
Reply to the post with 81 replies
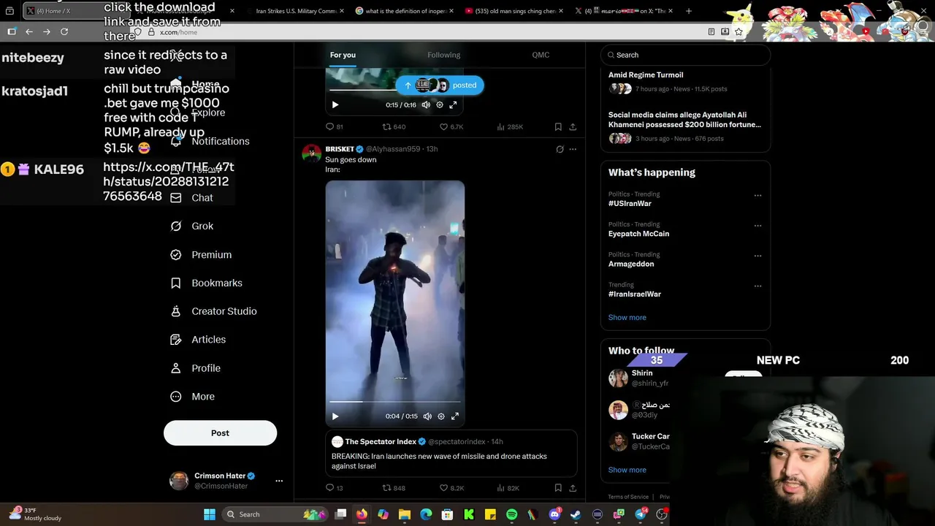[x=334, y=126]
